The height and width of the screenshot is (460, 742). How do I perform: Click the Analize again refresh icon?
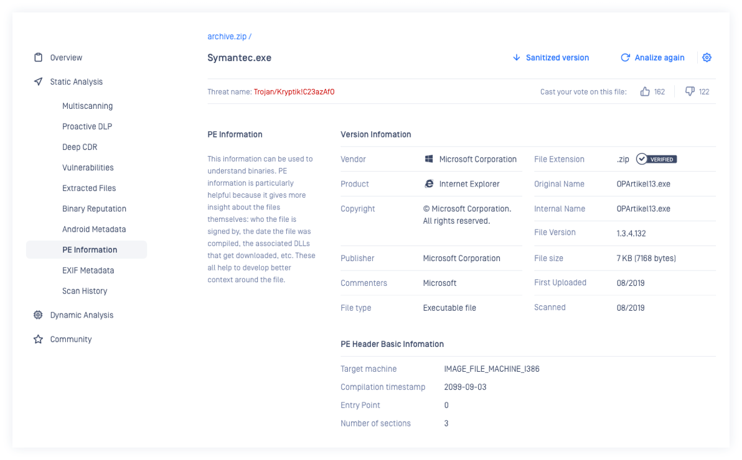pyautogui.click(x=625, y=58)
